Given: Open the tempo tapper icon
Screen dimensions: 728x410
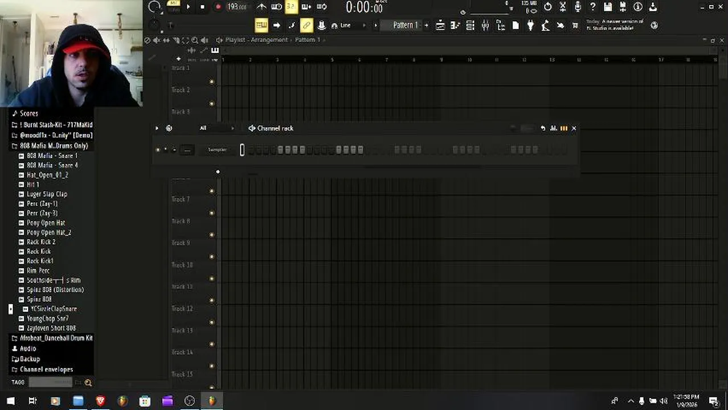Looking at the screenshot, I should 545,25.
